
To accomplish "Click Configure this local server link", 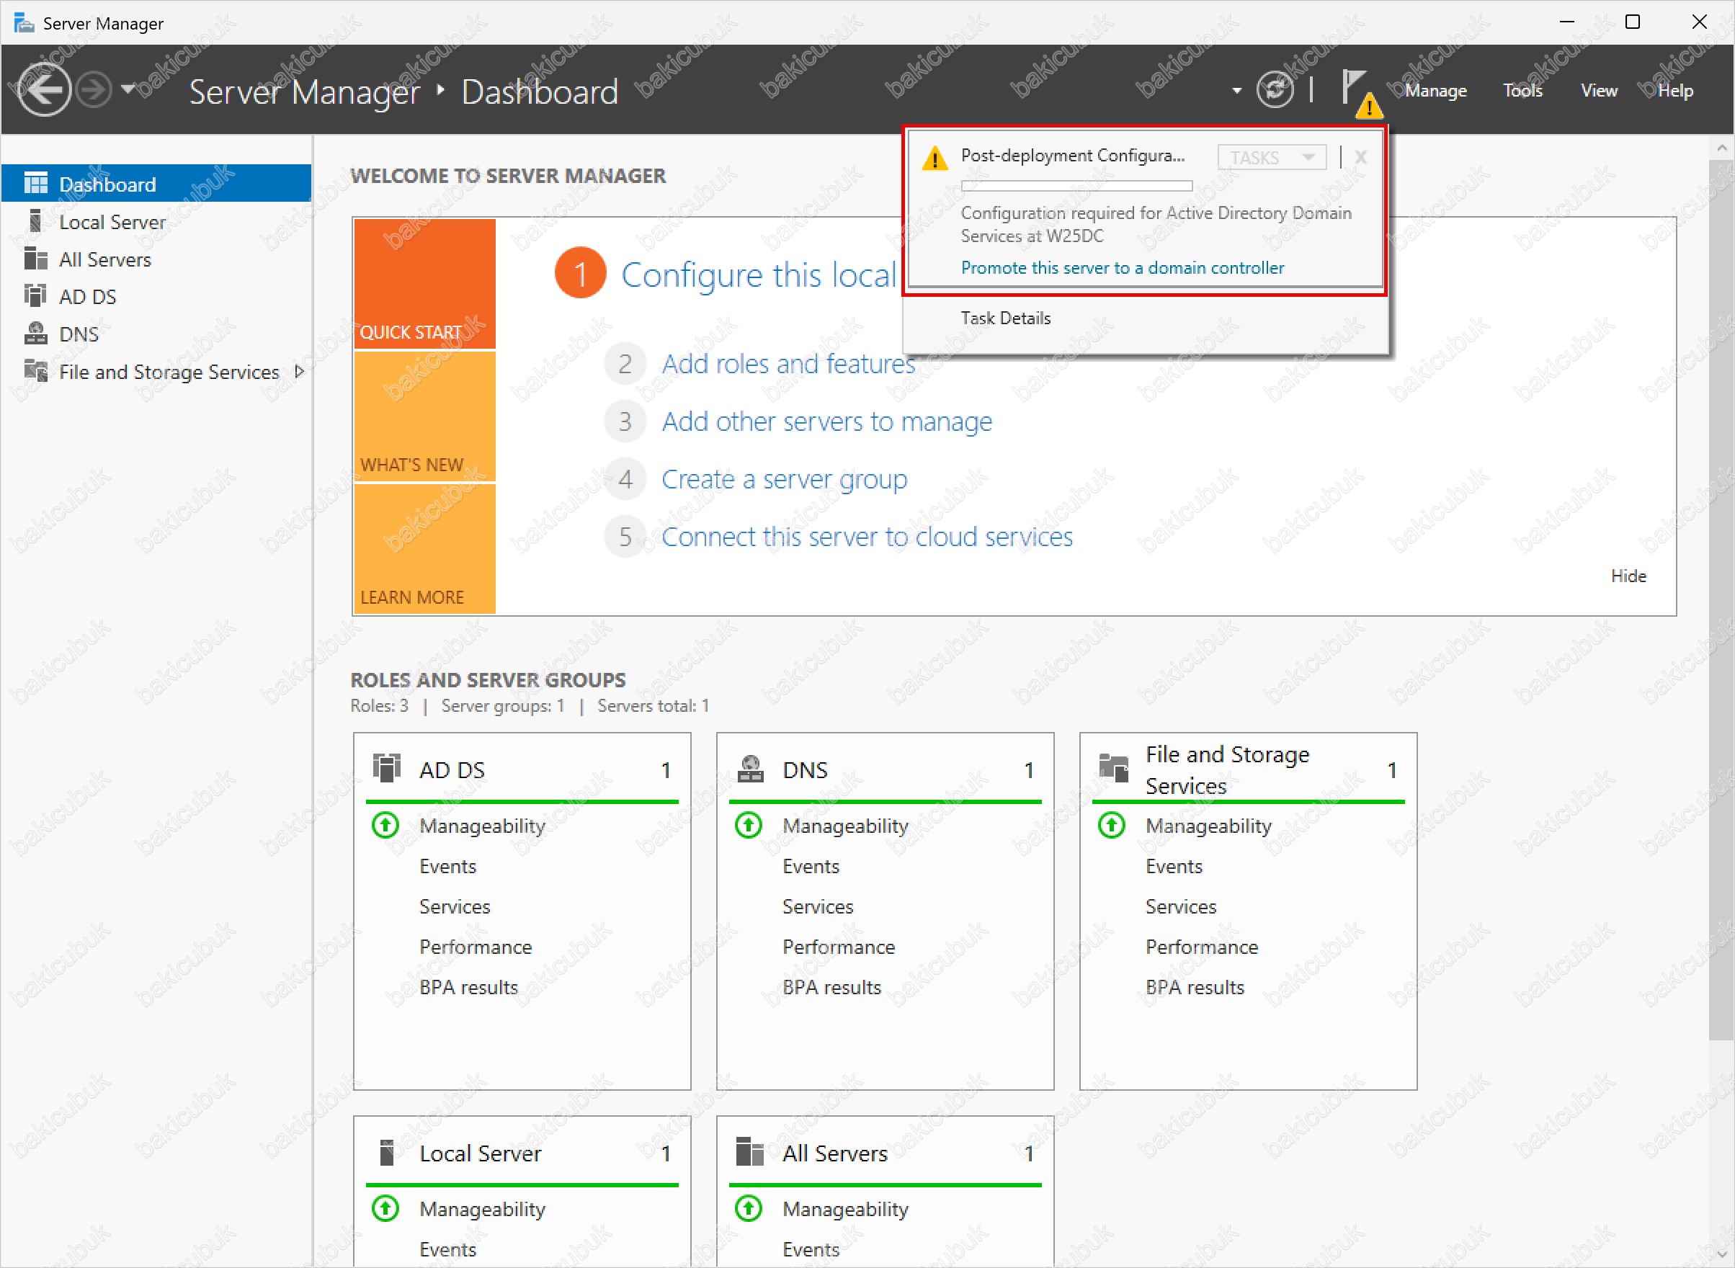I will (759, 274).
